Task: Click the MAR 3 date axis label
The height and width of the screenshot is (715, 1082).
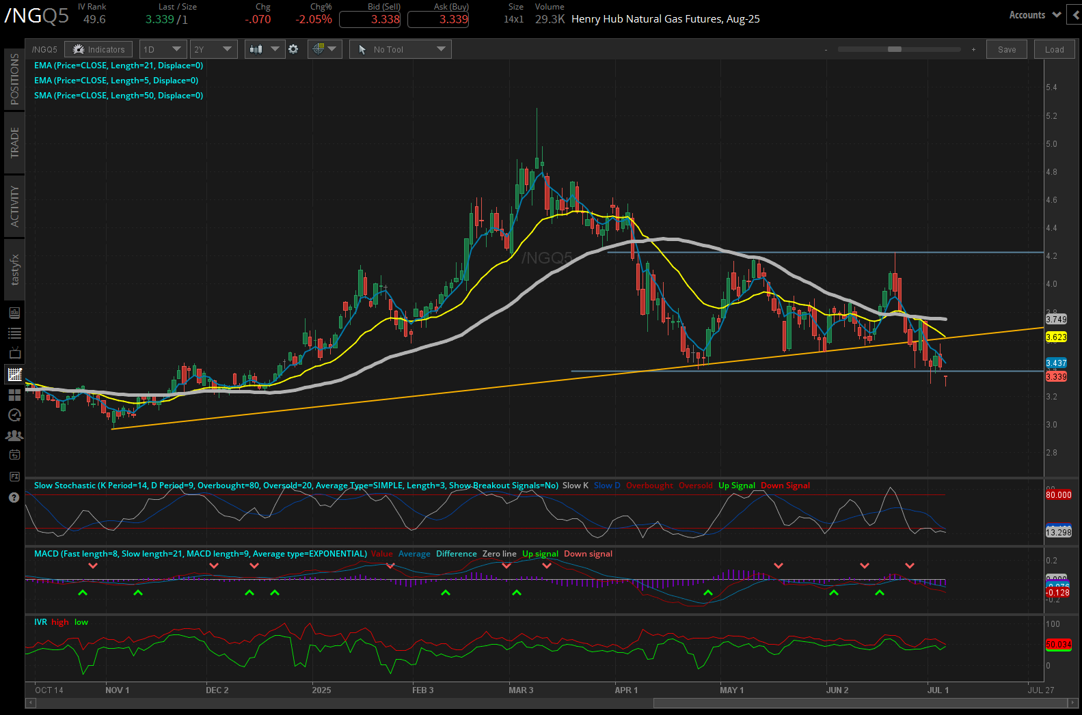Action: [x=521, y=690]
